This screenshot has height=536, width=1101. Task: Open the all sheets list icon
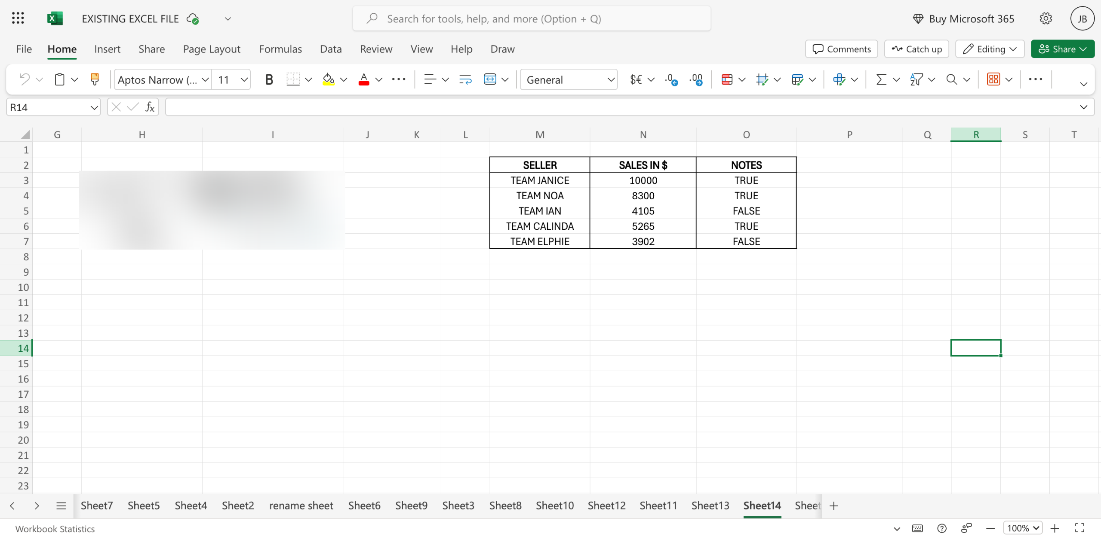click(61, 506)
